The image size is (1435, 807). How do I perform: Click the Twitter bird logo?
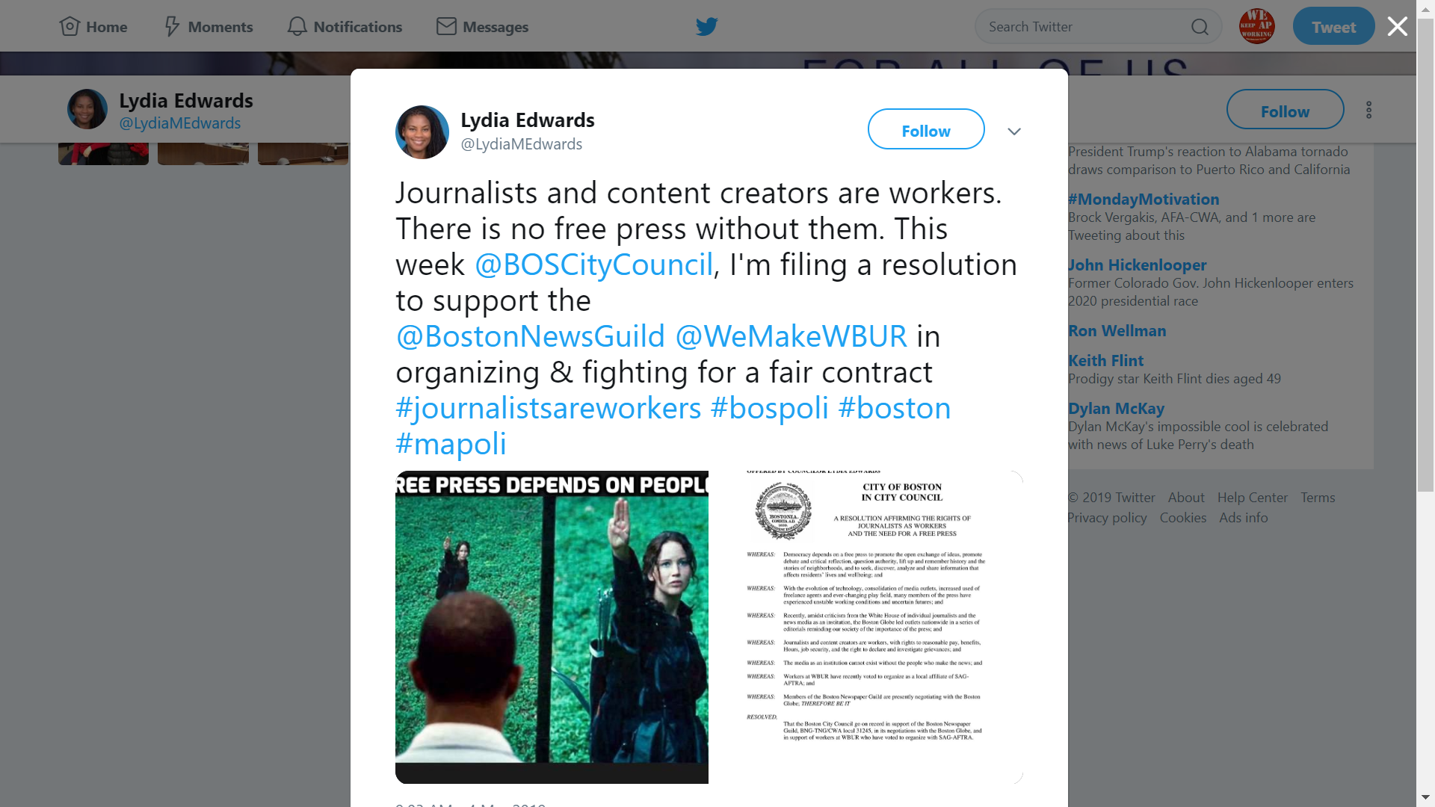click(706, 27)
